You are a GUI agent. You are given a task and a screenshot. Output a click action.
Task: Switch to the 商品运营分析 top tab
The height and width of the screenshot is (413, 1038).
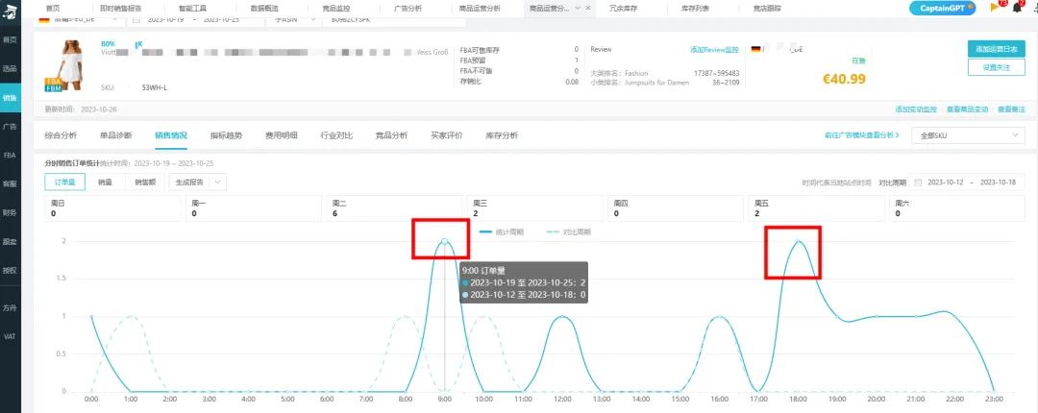point(480,9)
